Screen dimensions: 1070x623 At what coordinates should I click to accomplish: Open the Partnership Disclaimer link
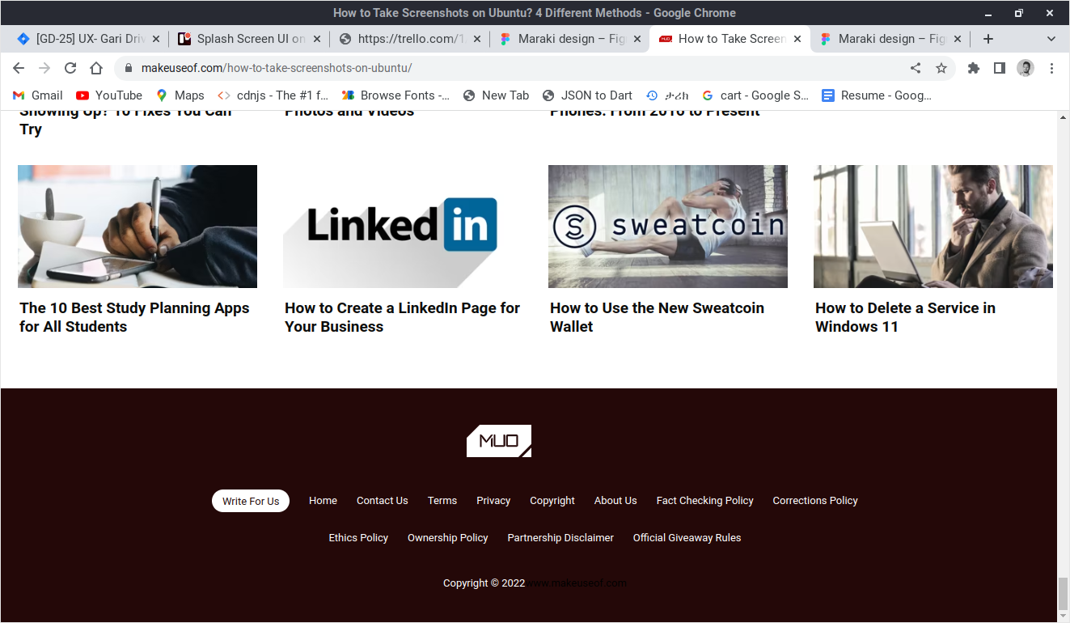(x=560, y=538)
